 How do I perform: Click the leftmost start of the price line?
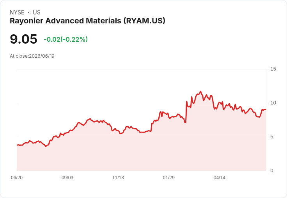17,145
